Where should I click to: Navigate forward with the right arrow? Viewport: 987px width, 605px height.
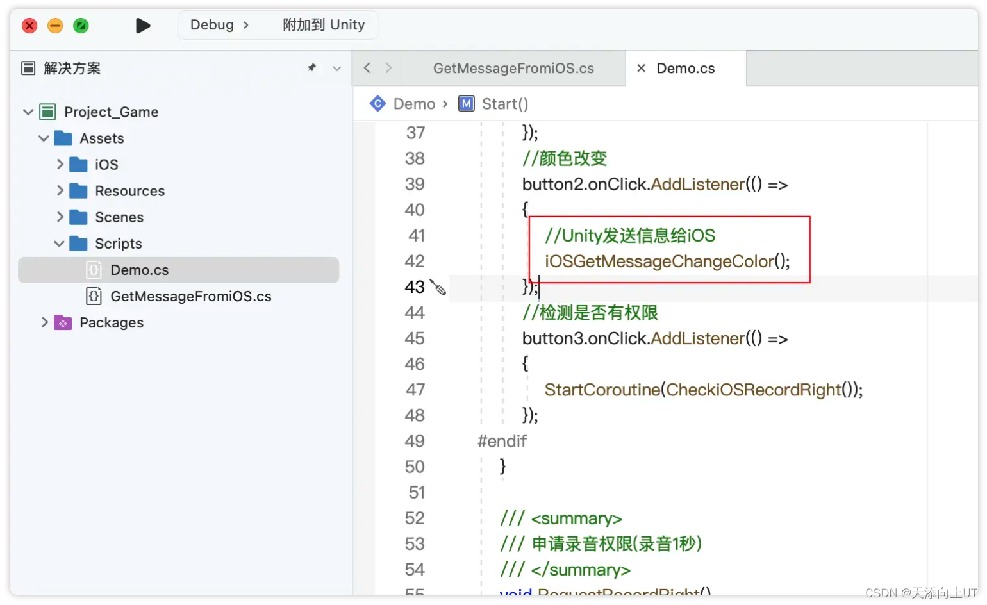point(388,68)
